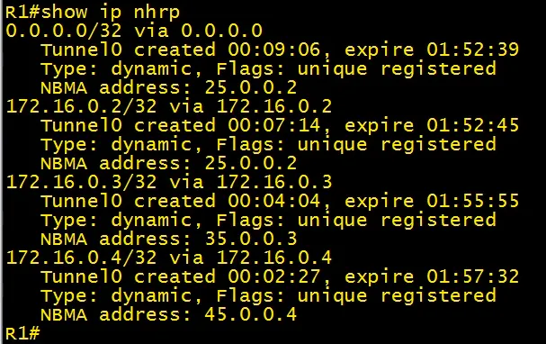This screenshot has height=344, width=546.
Task: Click the 'created 00:09:06' tunnel line
Action: click(x=280, y=50)
